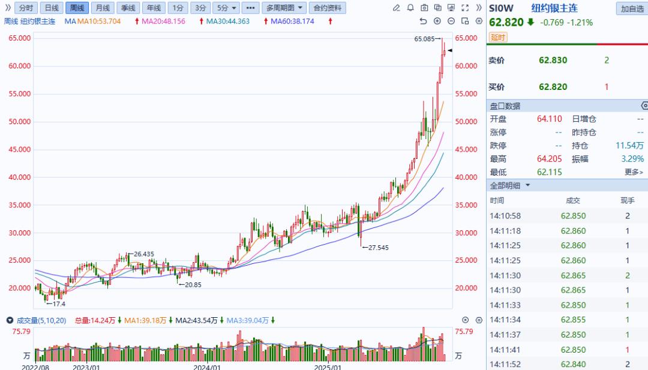Open the 5分 period dropdown
Screen dimensions: 648x370
pyautogui.click(x=226, y=8)
